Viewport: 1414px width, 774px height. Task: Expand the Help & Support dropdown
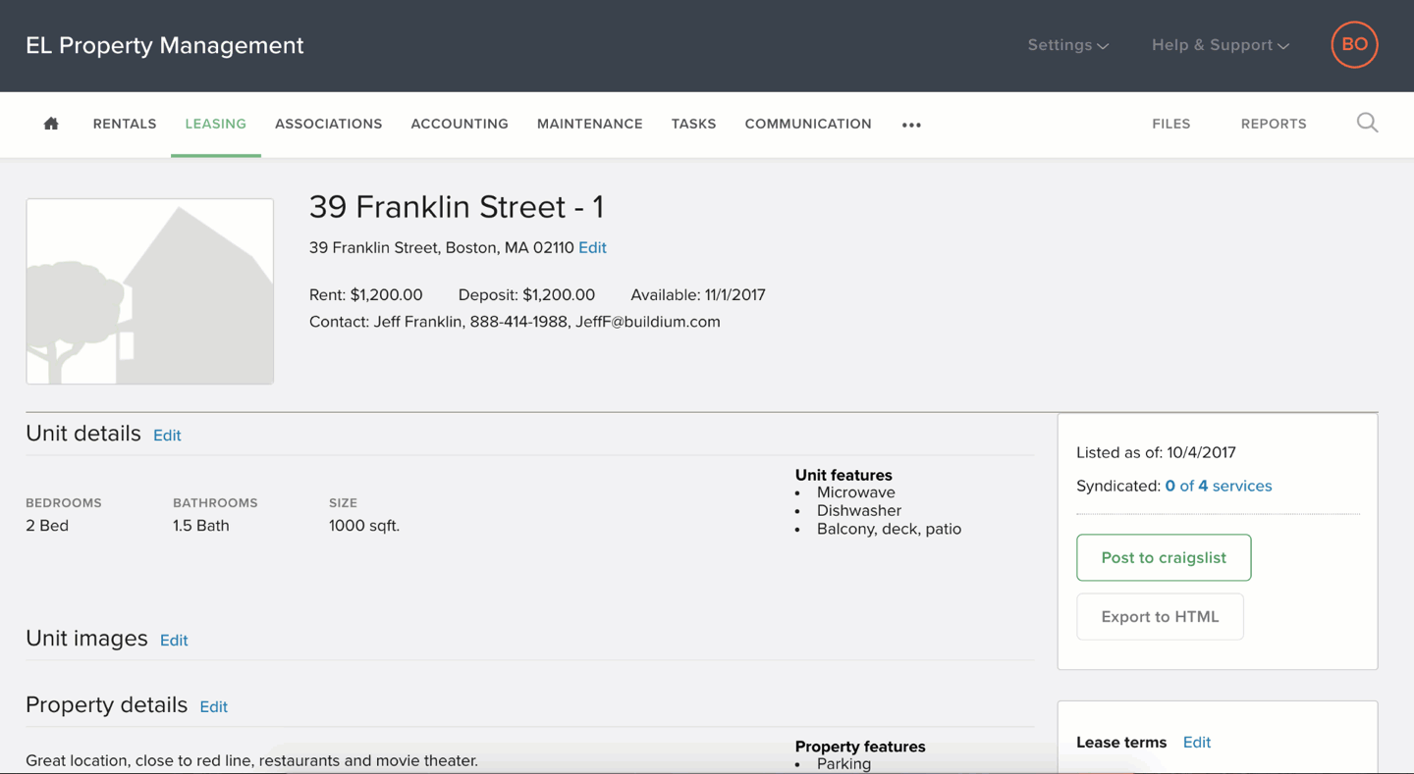1220,45
